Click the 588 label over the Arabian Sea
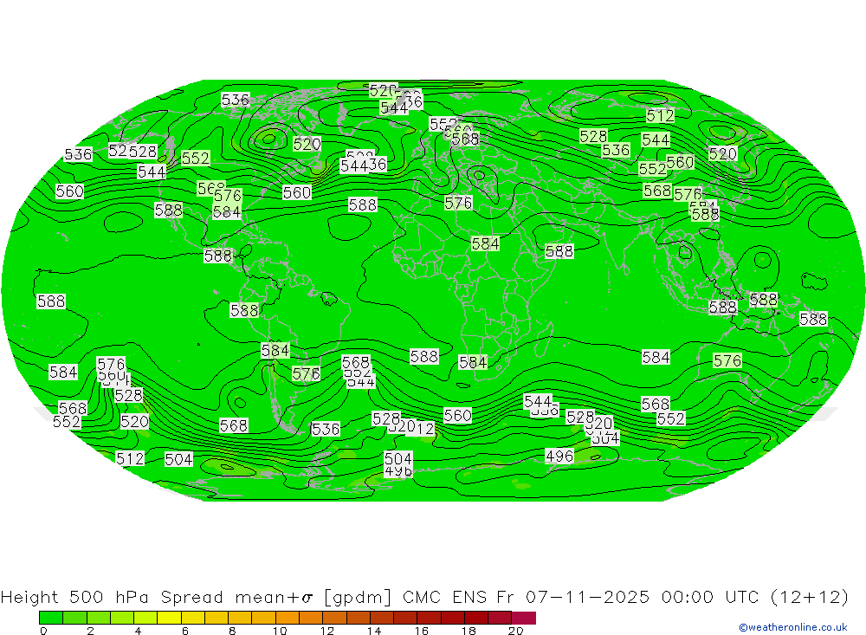The width and height of the screenshot is (866, 635). pyautogui.click(x=559, y=251)
